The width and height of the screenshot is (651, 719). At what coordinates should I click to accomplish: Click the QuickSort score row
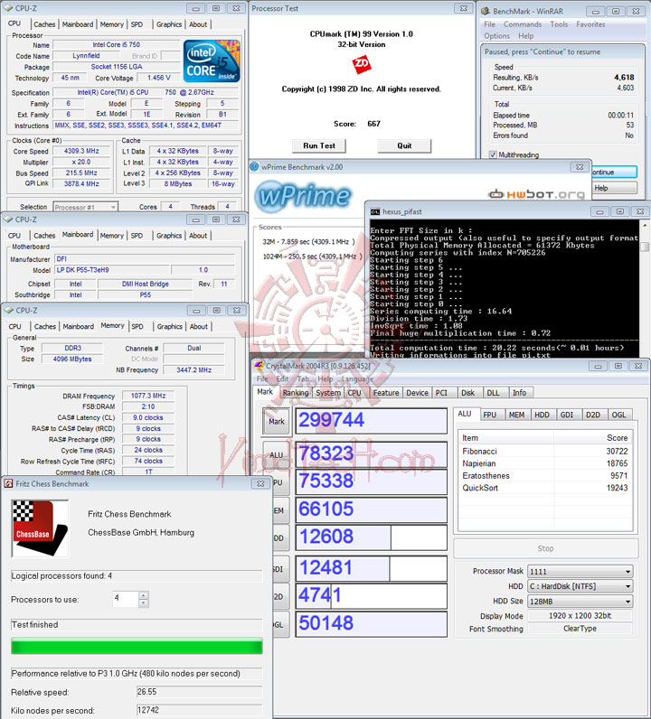[545, 488]
